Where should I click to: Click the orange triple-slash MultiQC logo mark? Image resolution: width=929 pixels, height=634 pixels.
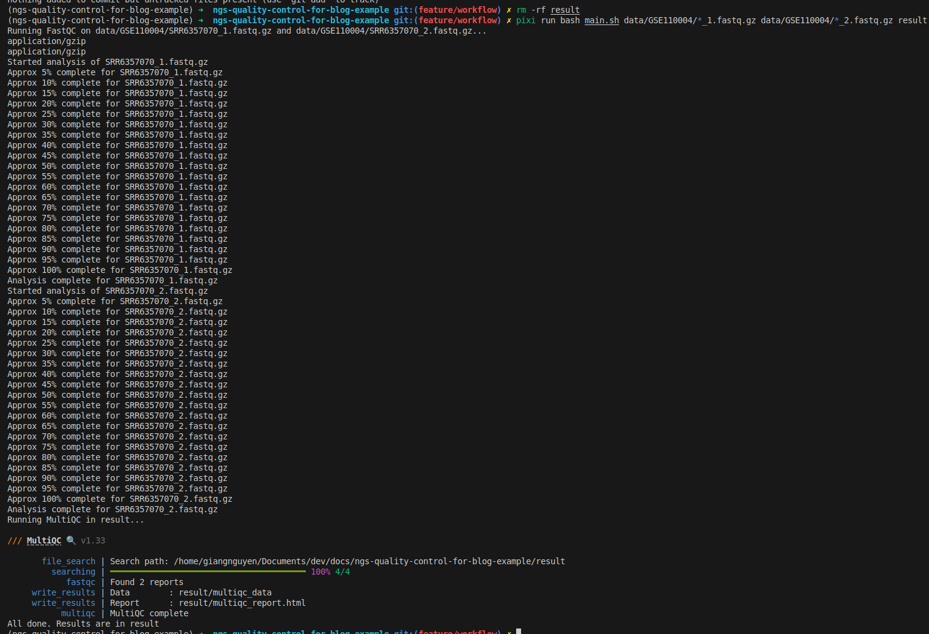(15, 540)
